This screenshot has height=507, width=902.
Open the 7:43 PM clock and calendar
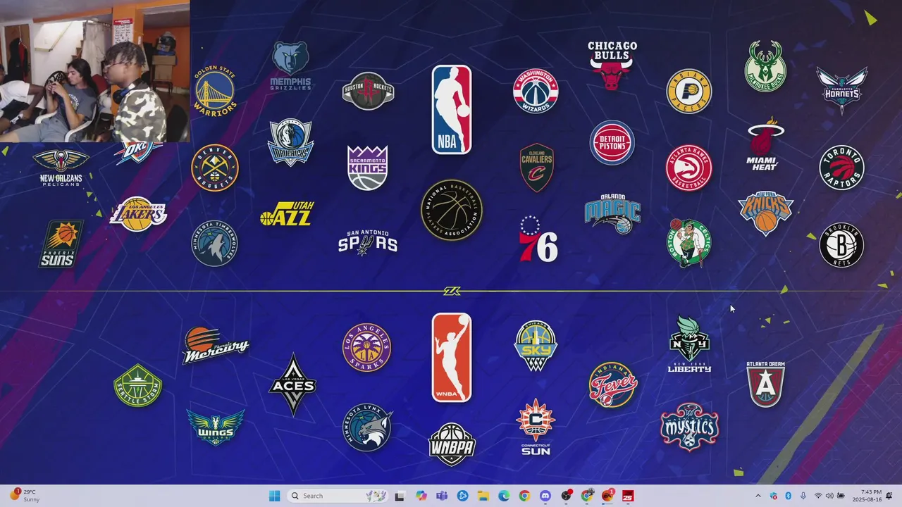(866, 496)
